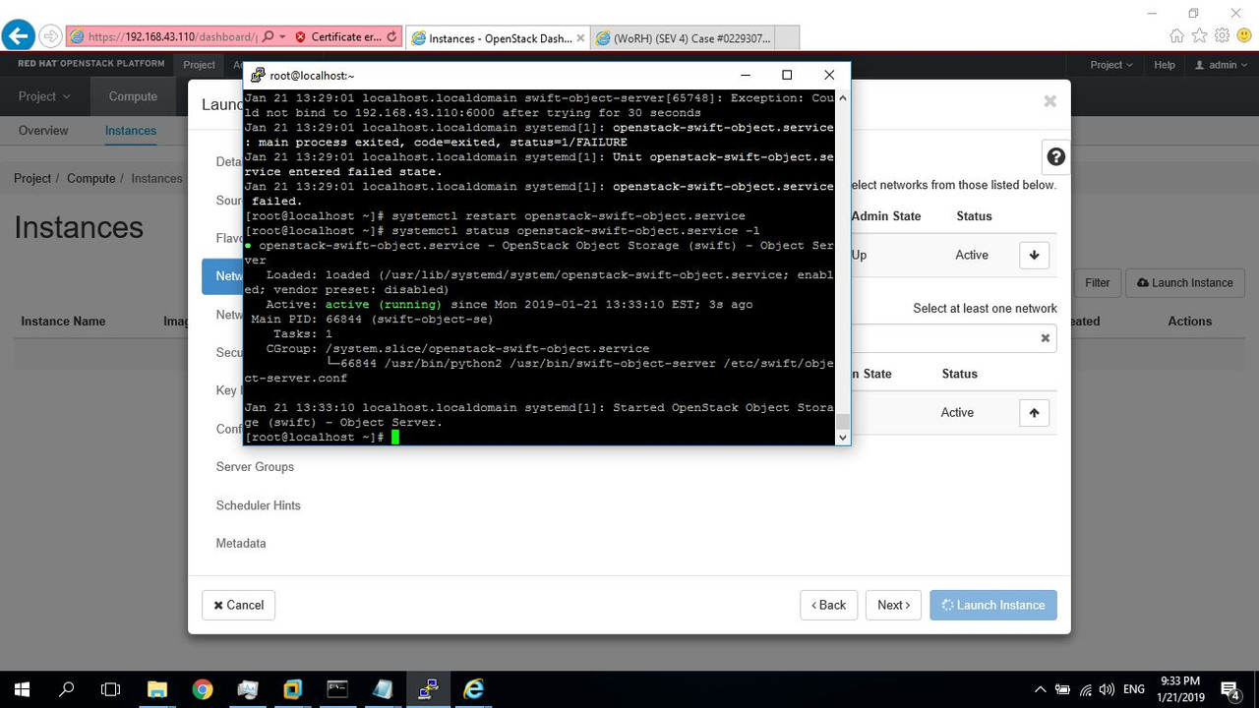The height and width of the screenshot is (708, 1259).
Task: Click the network filter input field
Action: (x=952, y=338)
